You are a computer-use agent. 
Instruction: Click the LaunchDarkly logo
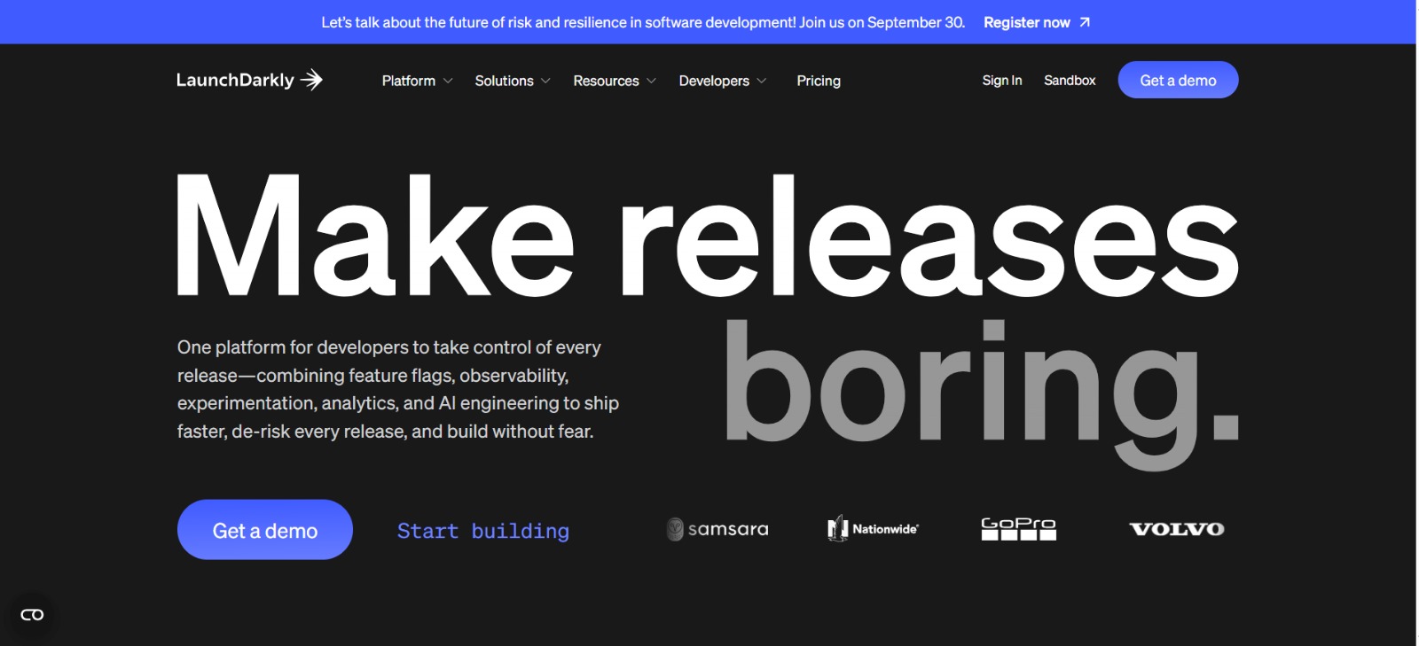point(249,80)
